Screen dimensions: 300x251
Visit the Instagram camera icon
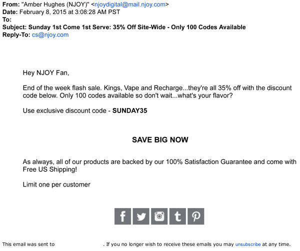tap(159, 216)
